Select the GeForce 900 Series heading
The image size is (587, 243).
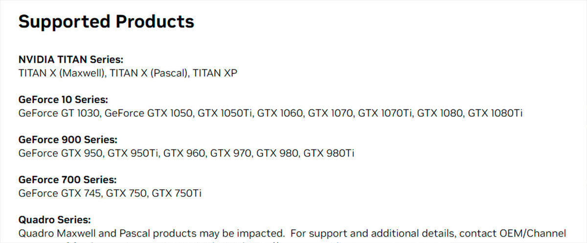(x=68, y=140)
